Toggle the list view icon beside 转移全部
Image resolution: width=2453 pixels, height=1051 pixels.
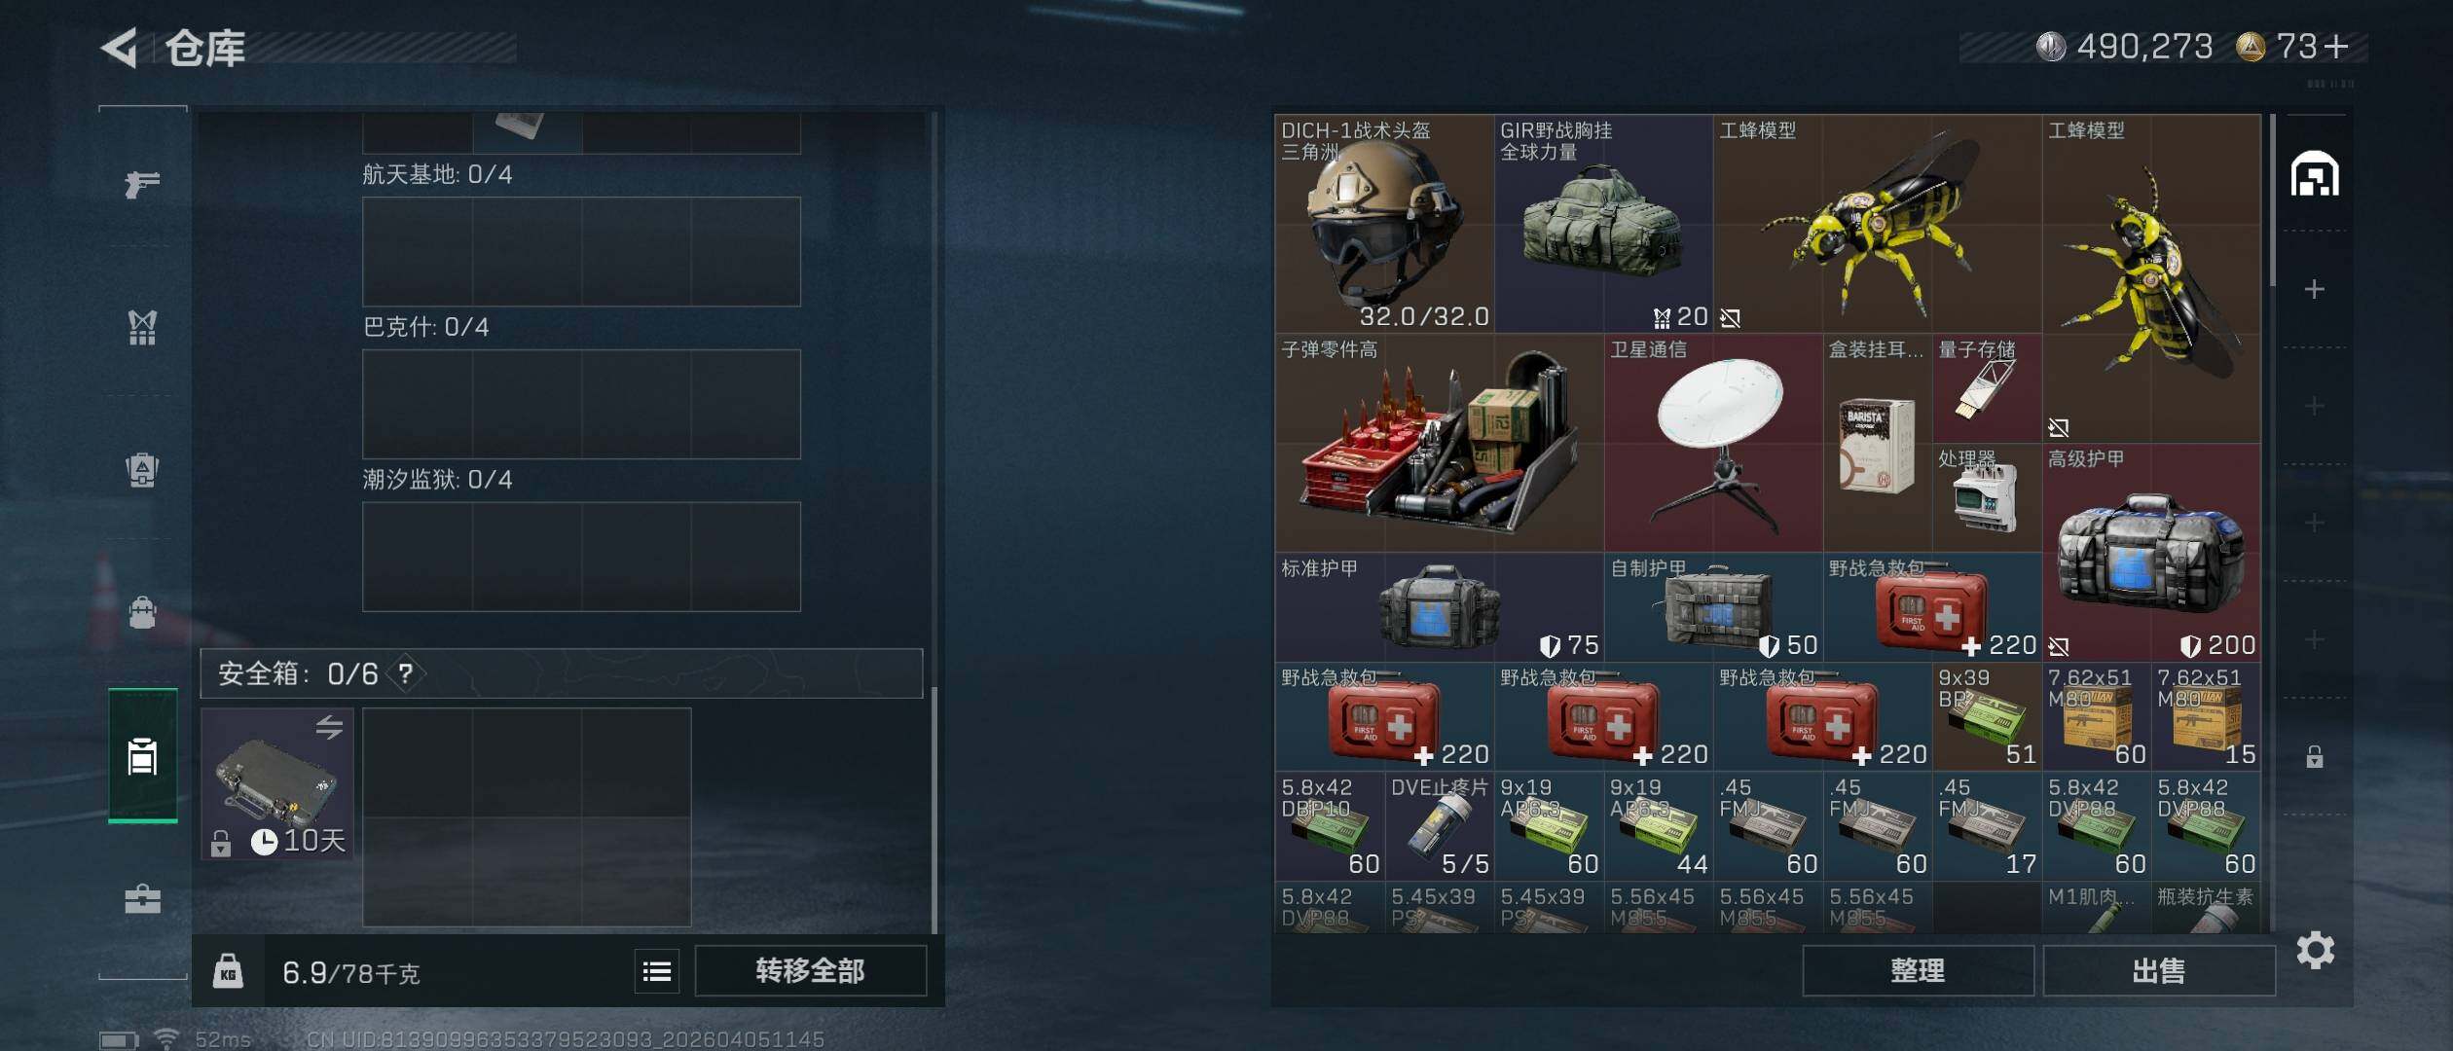click(x=657, y=971)
